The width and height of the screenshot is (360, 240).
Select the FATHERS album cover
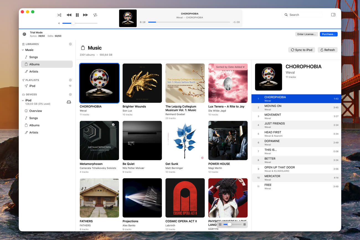click(x=99, y=198)
